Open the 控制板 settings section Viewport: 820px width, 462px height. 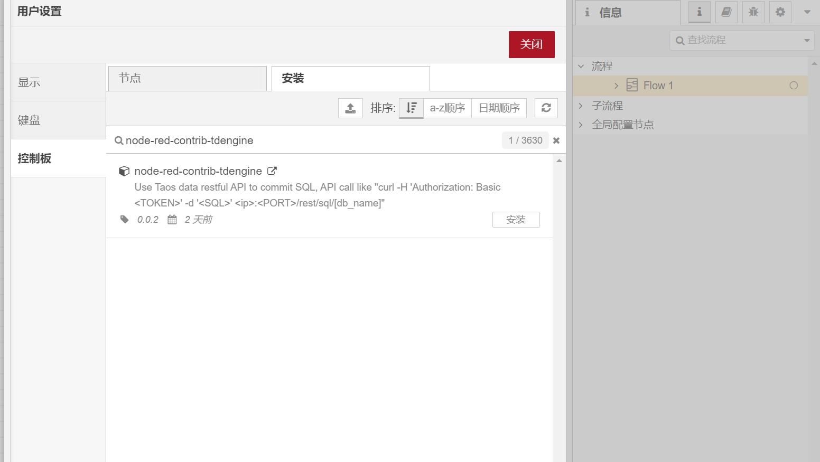[34, 158]
